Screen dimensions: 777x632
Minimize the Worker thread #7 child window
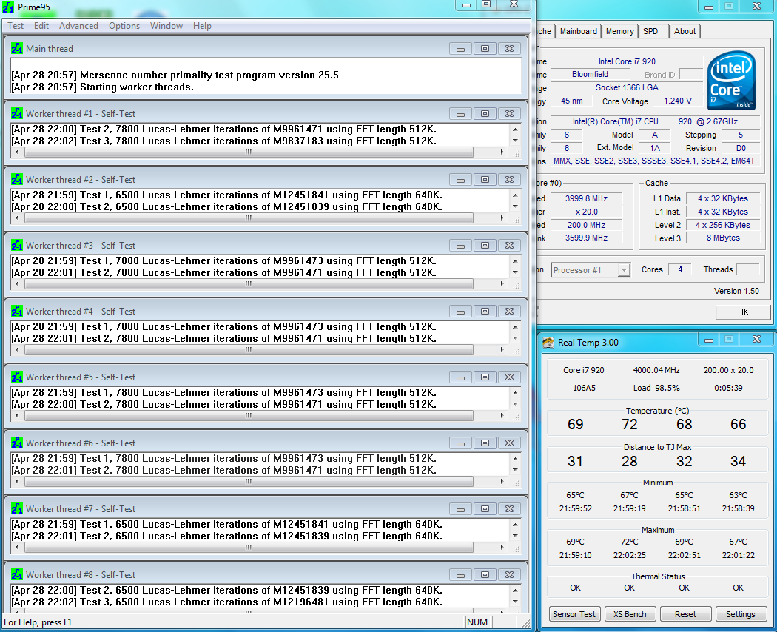tap(460, 509)
